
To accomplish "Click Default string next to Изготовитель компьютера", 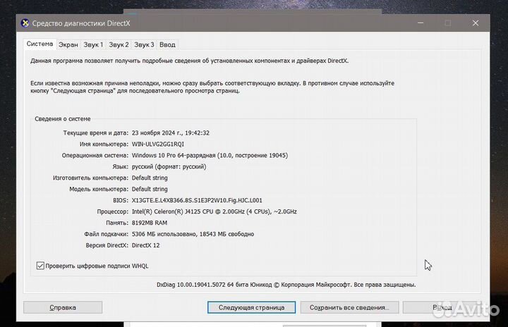I will (150, 178).
